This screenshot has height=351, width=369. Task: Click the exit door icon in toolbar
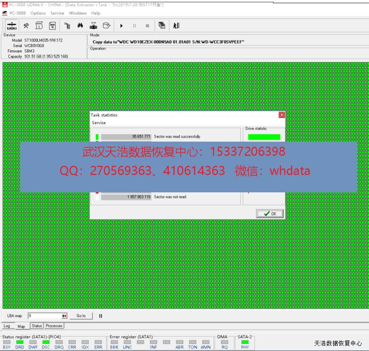pyautogui.click(x=176, y=26)
